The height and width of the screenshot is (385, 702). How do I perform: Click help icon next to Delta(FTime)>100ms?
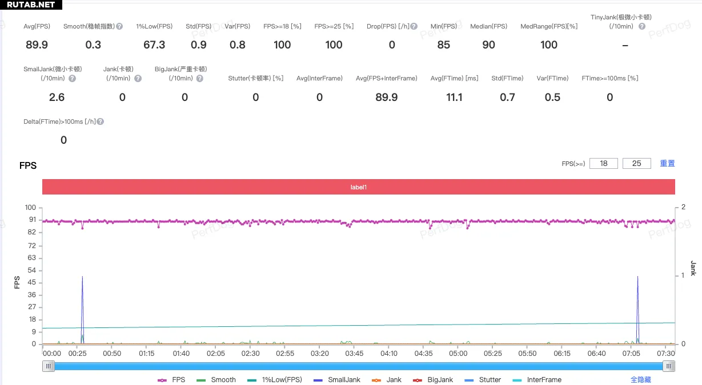(x=101, y=121)
